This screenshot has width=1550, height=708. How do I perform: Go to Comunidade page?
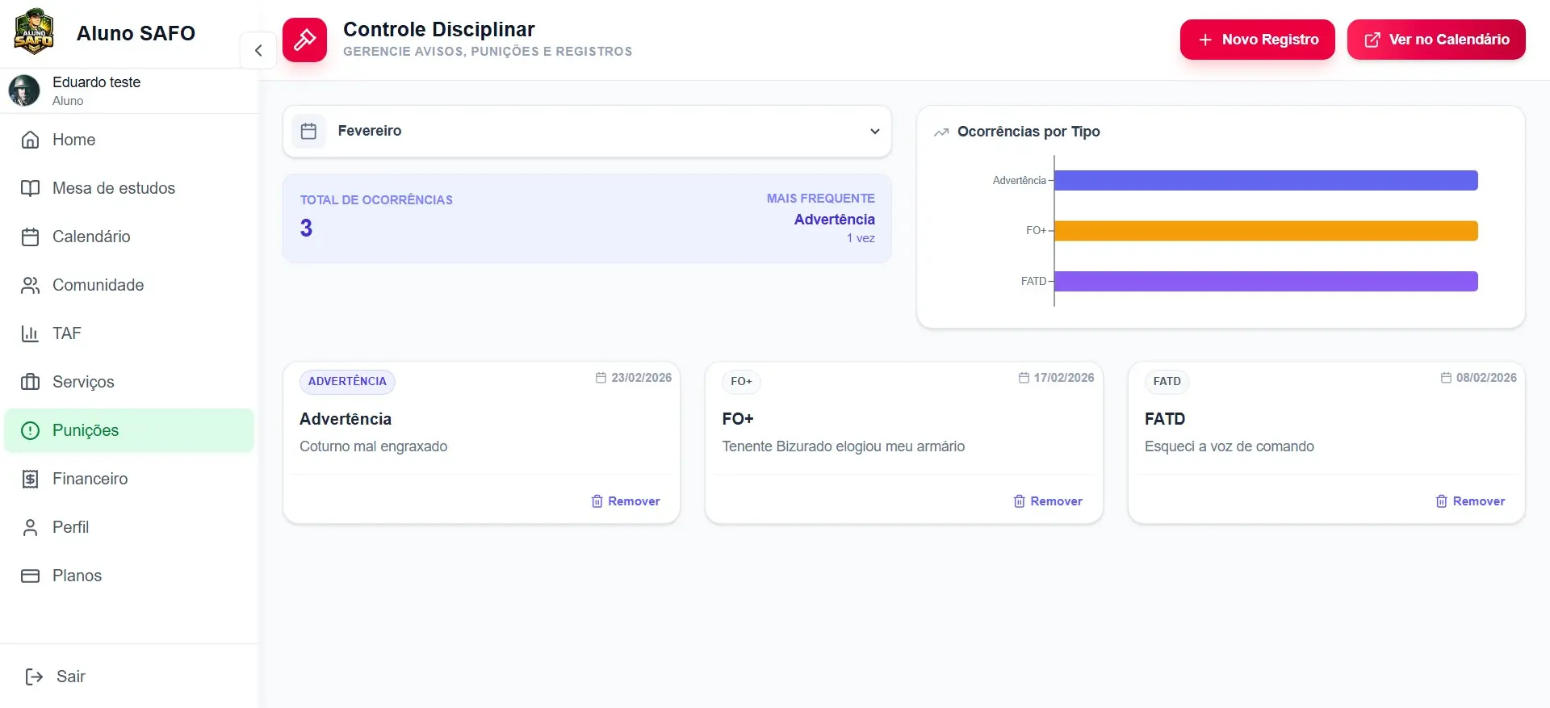98,285
